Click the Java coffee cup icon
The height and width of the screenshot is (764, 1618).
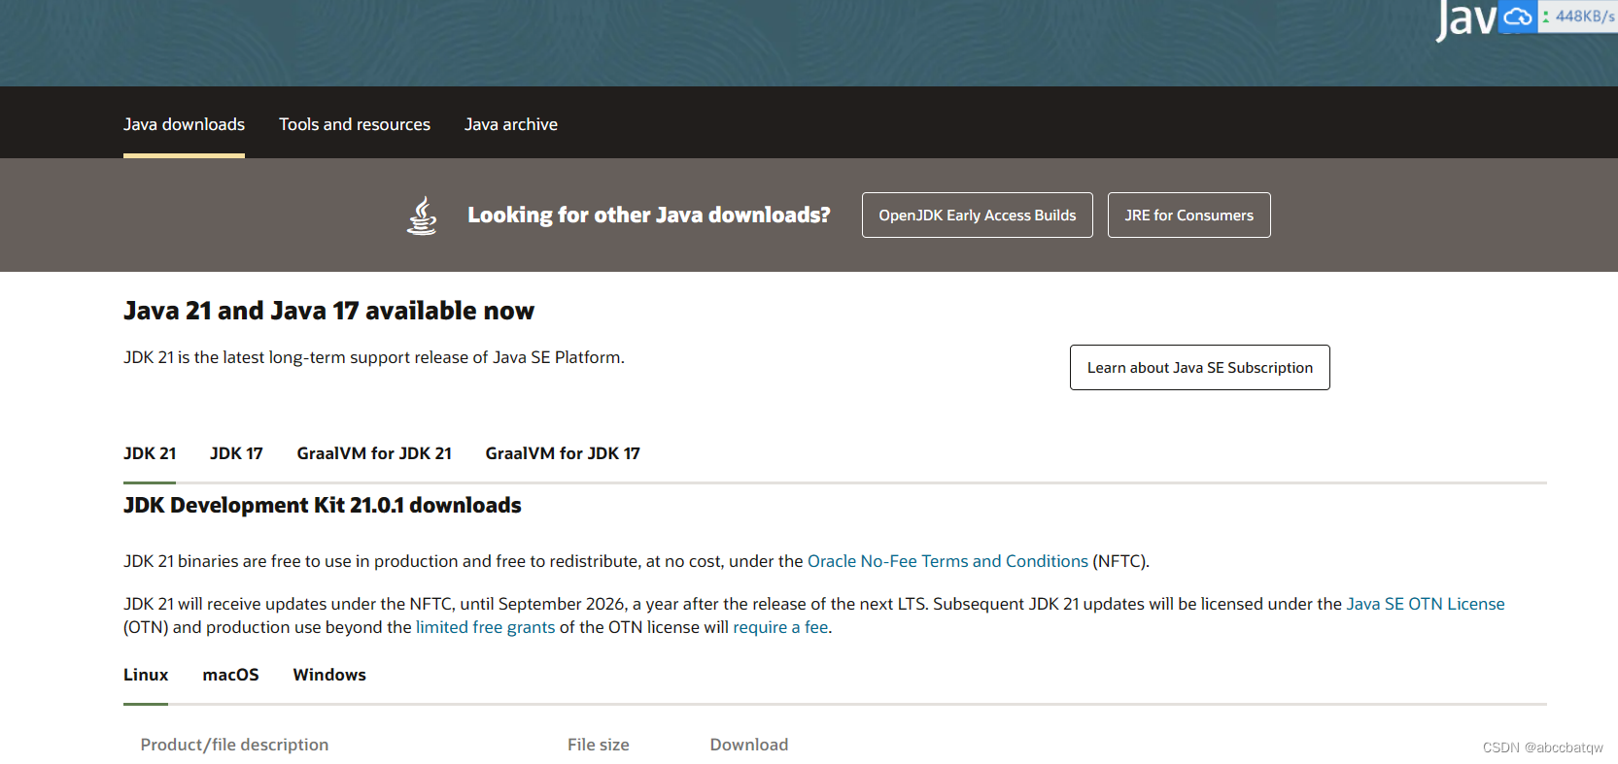pos(422,216)
